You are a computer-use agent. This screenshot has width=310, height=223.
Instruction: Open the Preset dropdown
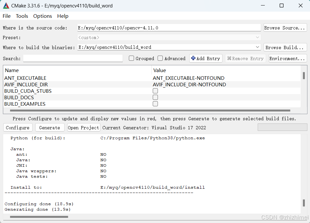169,37
